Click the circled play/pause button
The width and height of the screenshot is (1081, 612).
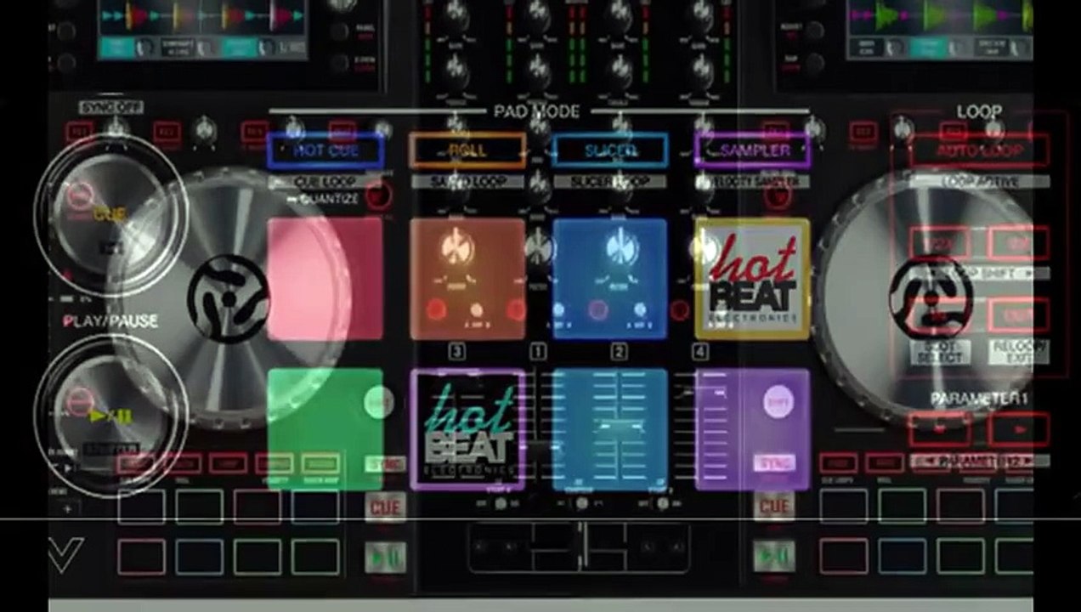(x=110, y=416)
